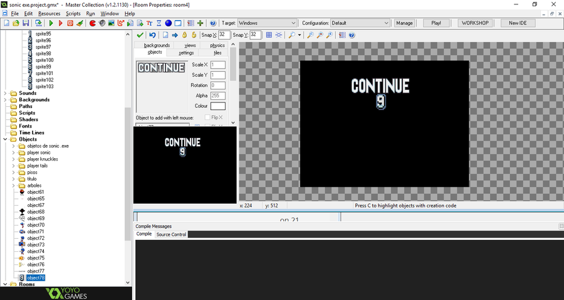Select the 9 digit instance in the room
Viewport: 564px width, 300px height.
tap(380, 101)
